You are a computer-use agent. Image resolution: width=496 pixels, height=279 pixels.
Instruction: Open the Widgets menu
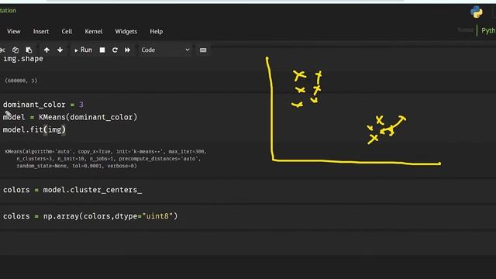tap(126, 31)
